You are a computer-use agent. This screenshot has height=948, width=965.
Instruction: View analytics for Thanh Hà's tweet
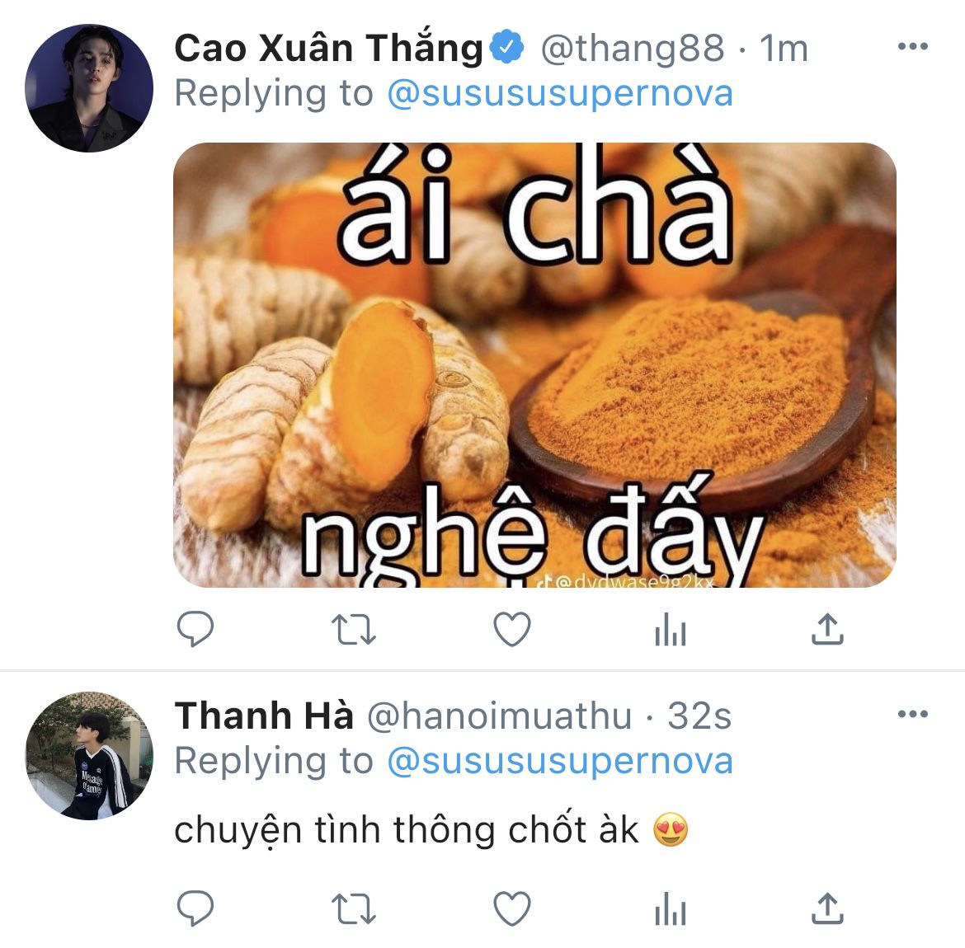click(x=671, y=908)
